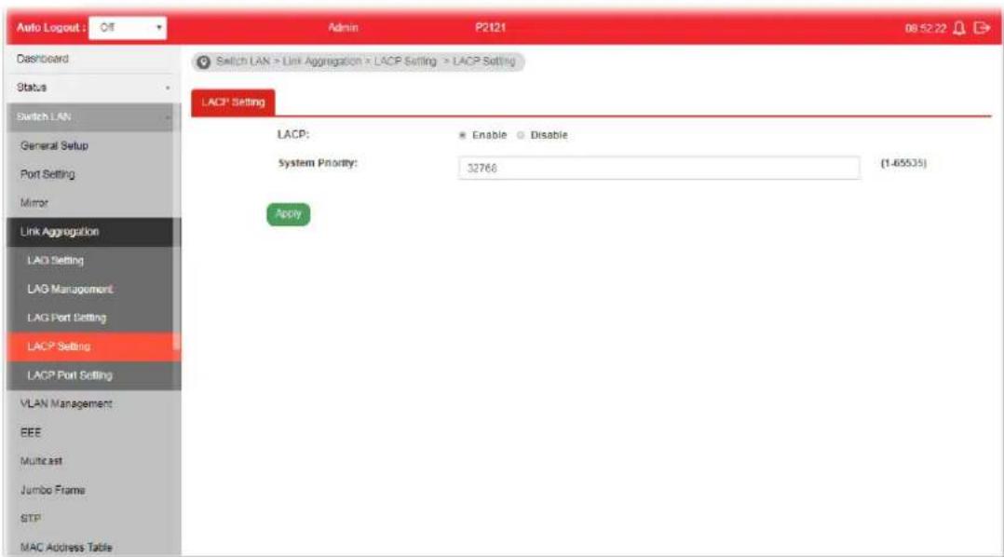Click the System Priority input field
Viewport: 1004px width, 557px height.
[x=658, y=168]
